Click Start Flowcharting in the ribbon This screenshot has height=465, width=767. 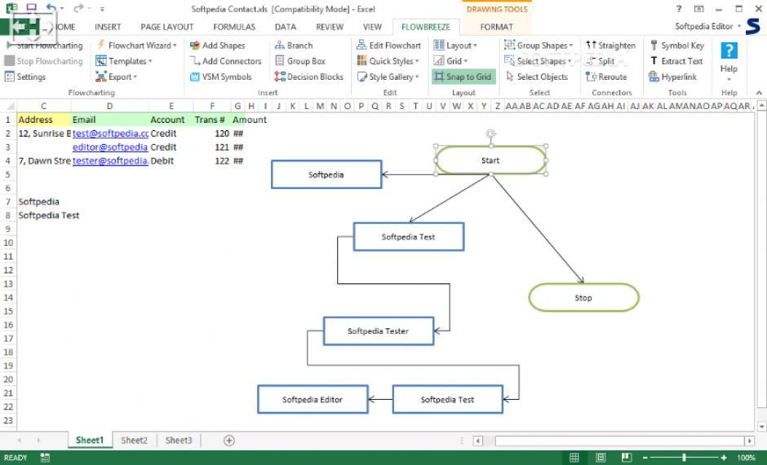click(x=44, y=46)
